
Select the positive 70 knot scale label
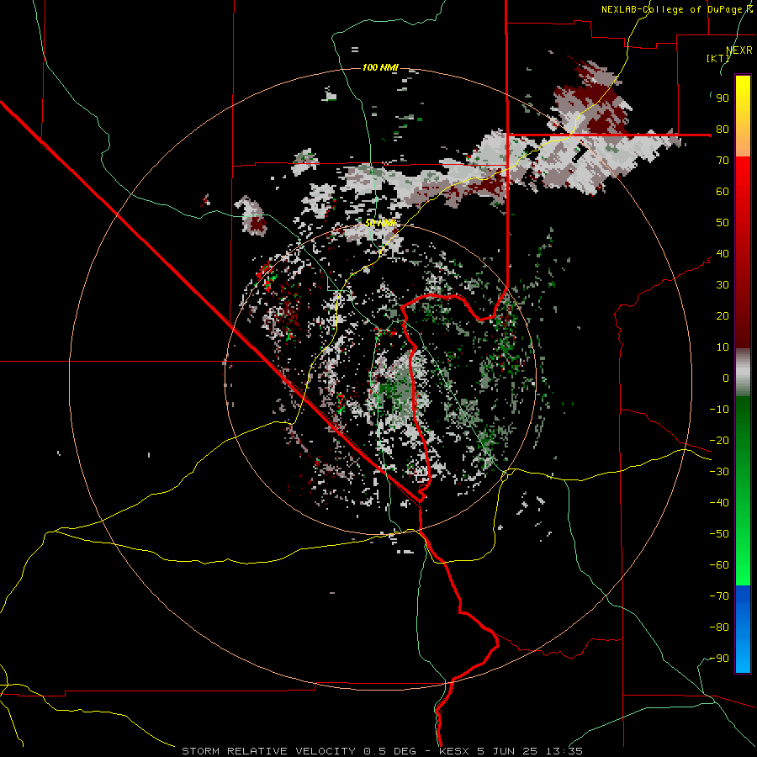point(723,161)
